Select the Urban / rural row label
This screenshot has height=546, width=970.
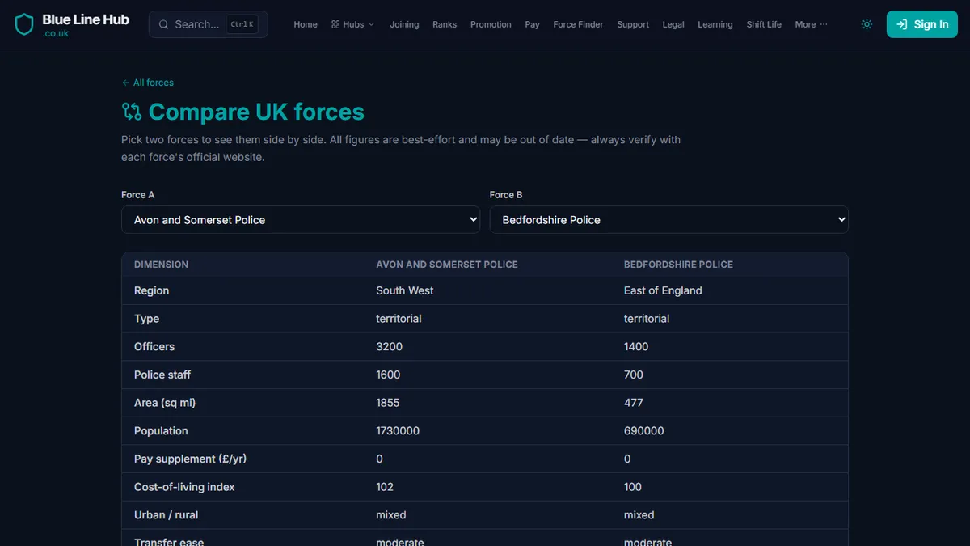pyautogui.click(x=166, y=515)
